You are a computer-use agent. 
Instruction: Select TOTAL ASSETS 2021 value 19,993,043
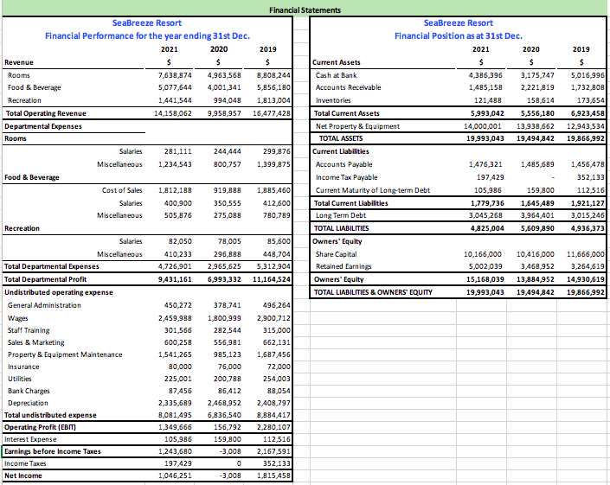(485, 138)
